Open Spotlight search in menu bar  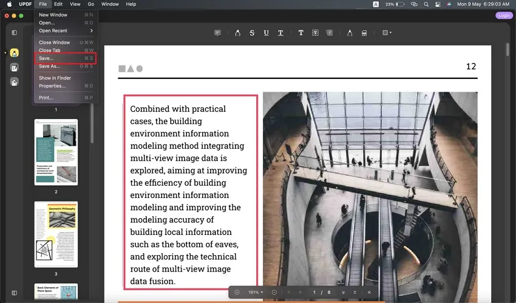coord(426,4)
